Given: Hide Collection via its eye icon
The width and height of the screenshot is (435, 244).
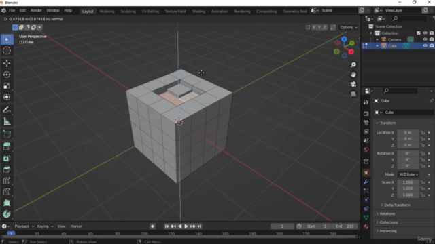Looking at the screenshot, I should (x=425, y=33).
